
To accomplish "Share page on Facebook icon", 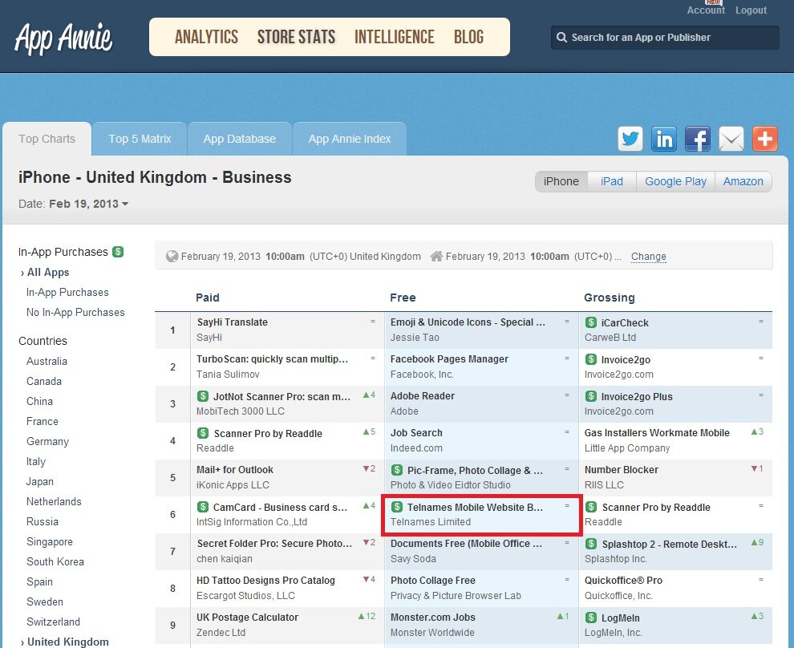I will tap(697, 139).
